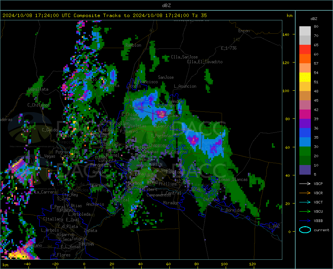Screen dimensions: 333x269
Task: Click the Phillips map label
Action: 168,184
